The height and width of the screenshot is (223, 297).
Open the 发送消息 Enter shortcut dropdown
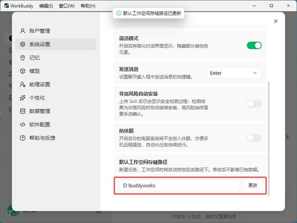click(x=234, y=73)
